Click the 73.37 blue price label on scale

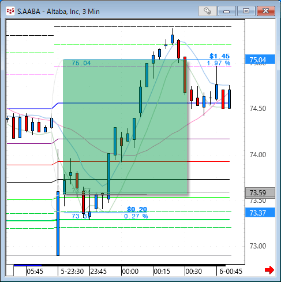pyautogui.click(x=260, y=213)
